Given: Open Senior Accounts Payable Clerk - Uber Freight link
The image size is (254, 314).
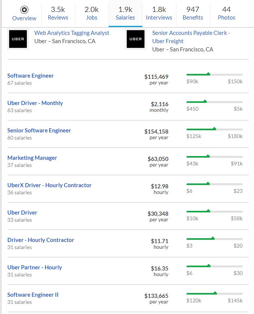Looking at the screenshot, I should pos(191,37).
